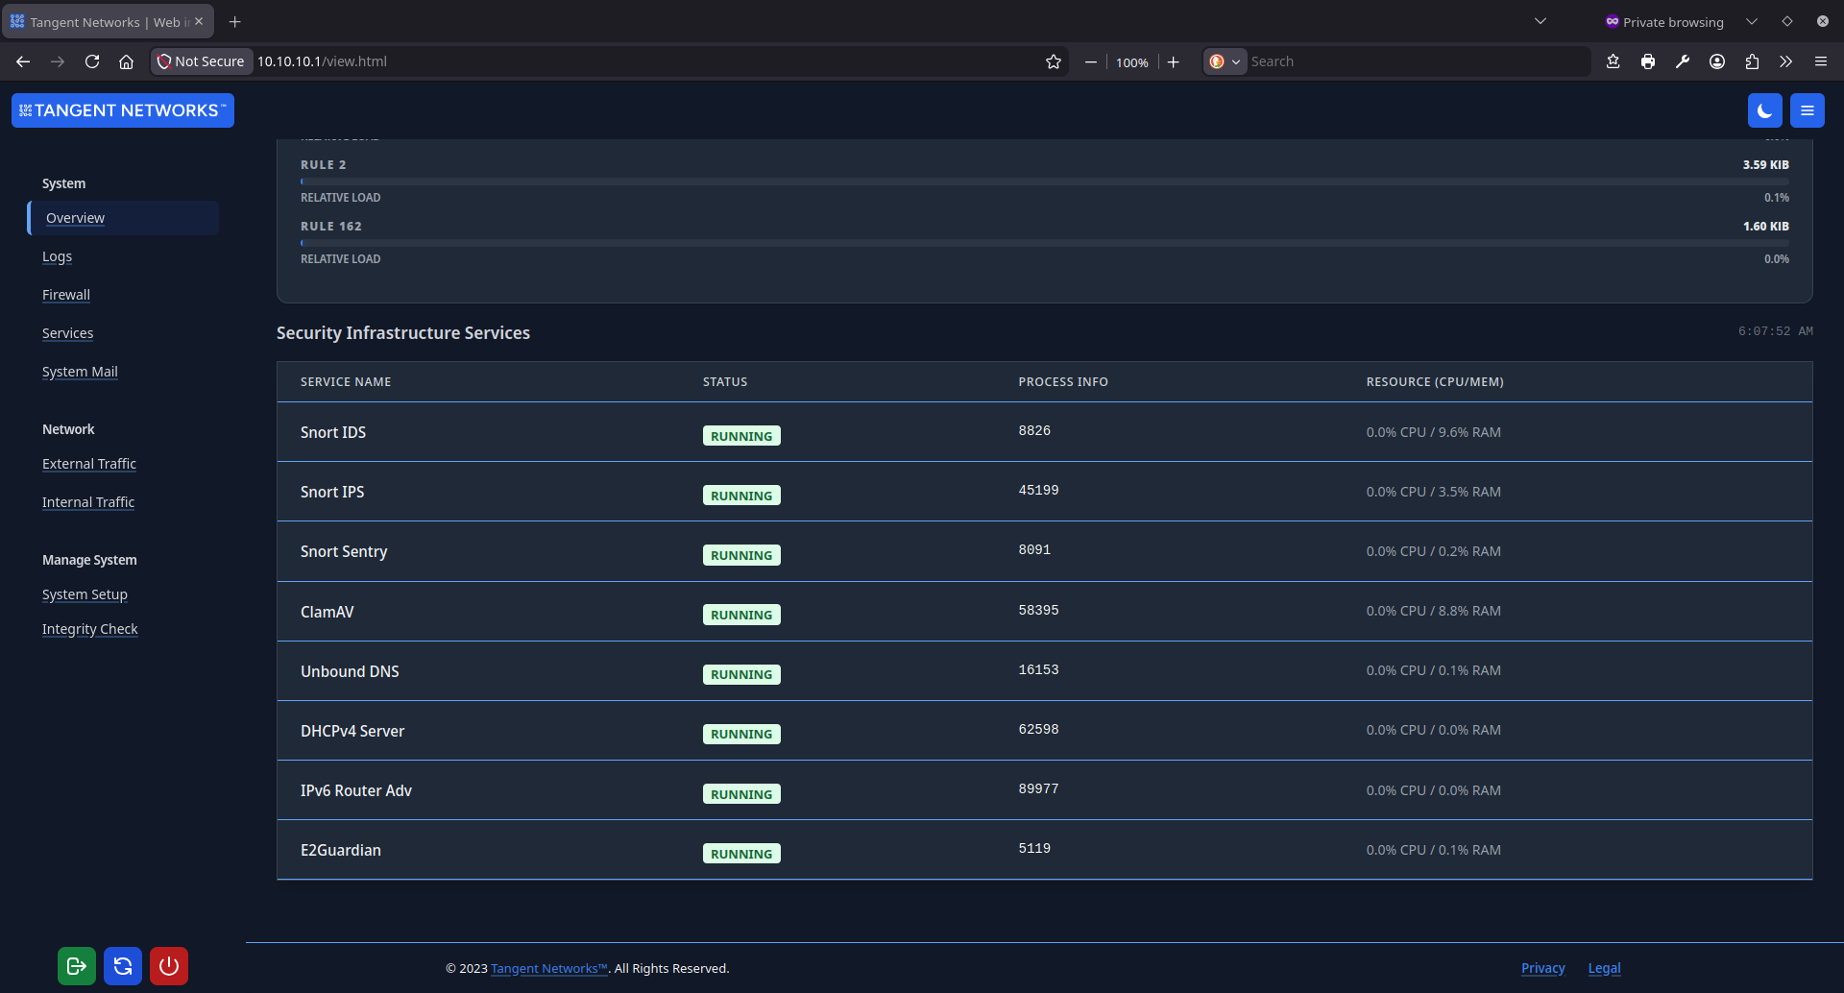Click the Rule 2 load bar
1844x993 pixels.
(x=1044, y=182)
